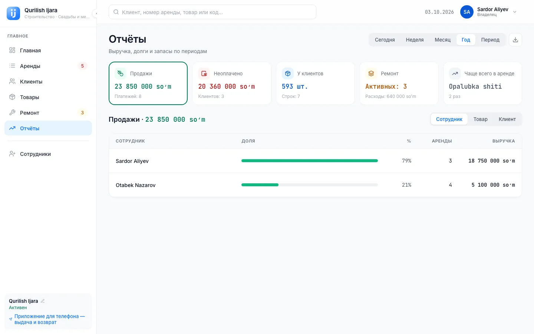
Task: Expand the Sardor Aliyev account dropdown chevron
Action: [515, 12]
